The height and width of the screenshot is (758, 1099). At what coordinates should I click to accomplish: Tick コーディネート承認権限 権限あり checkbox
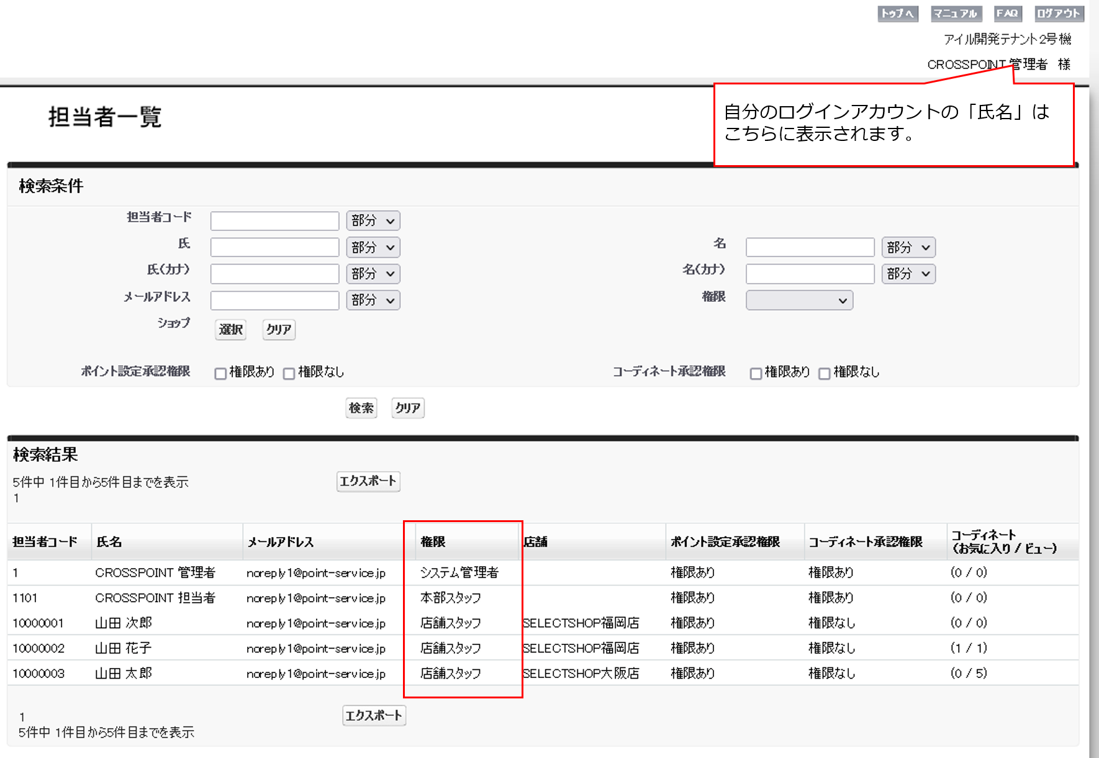click(756, 373)
